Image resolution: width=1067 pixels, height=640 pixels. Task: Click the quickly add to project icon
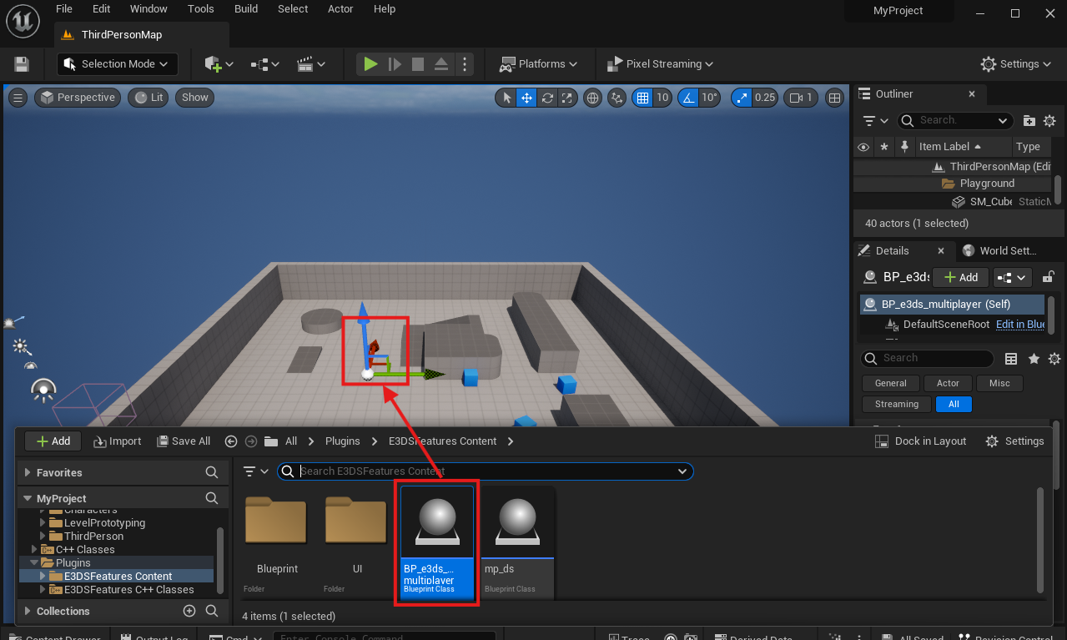[x=219, y=64]
